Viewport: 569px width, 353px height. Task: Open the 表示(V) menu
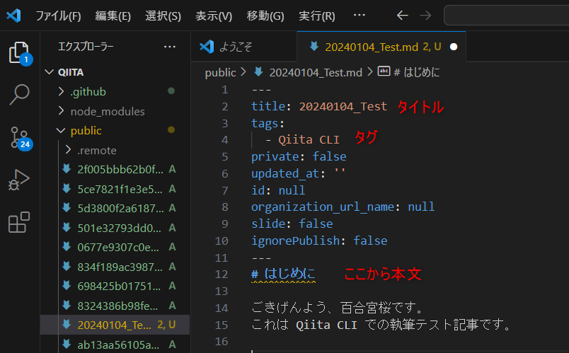(214, 16)
